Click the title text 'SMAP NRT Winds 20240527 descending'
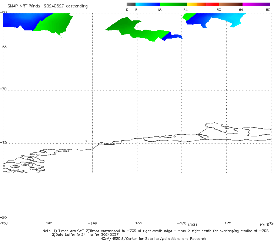 click(x=47, y=6)
